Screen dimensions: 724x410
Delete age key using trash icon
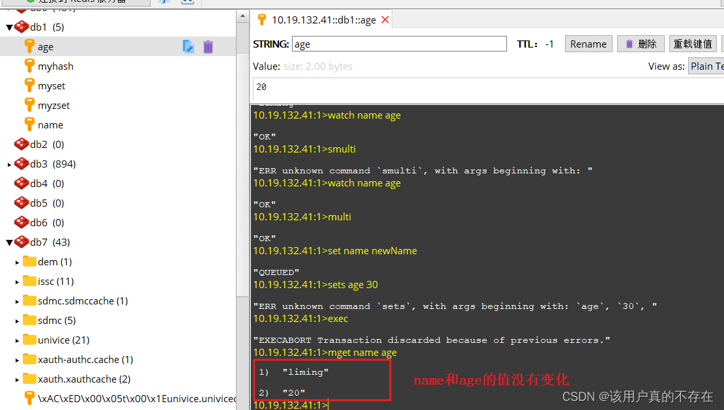click(209, 47)
